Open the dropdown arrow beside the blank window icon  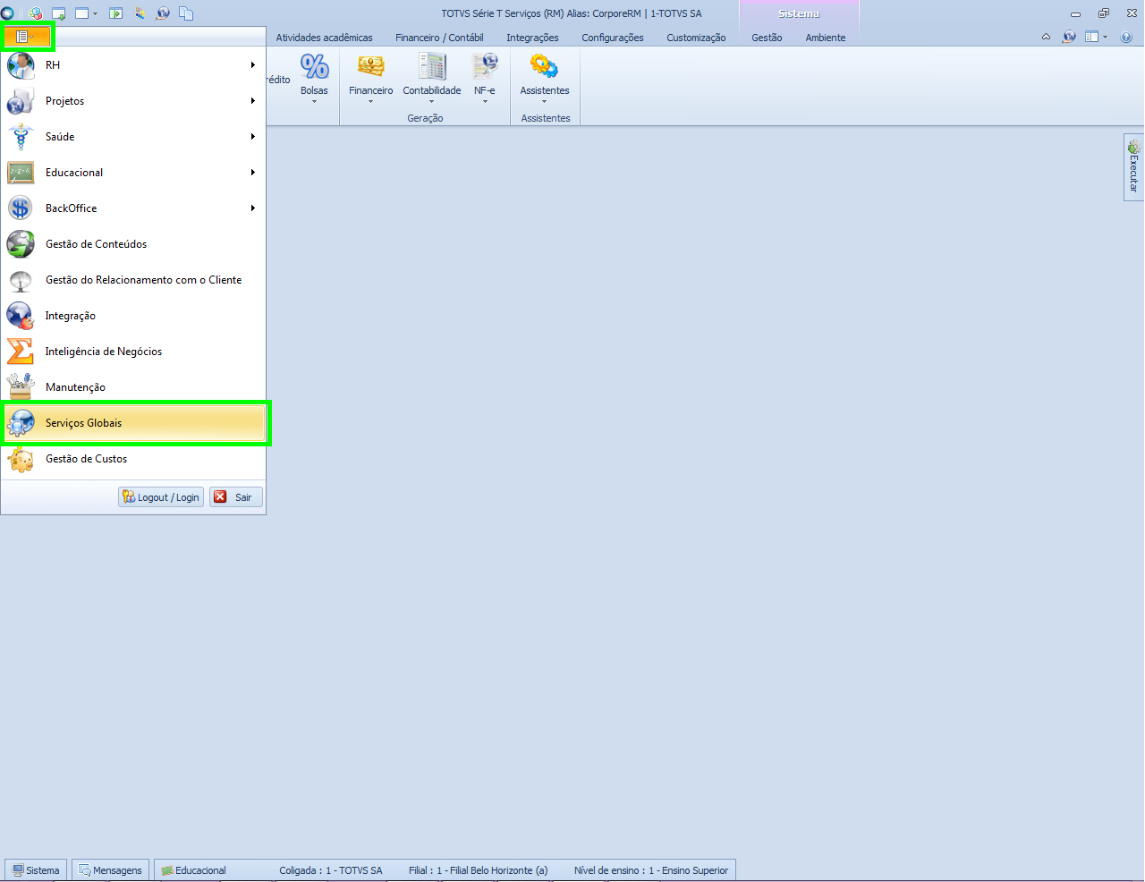point(95,13)
